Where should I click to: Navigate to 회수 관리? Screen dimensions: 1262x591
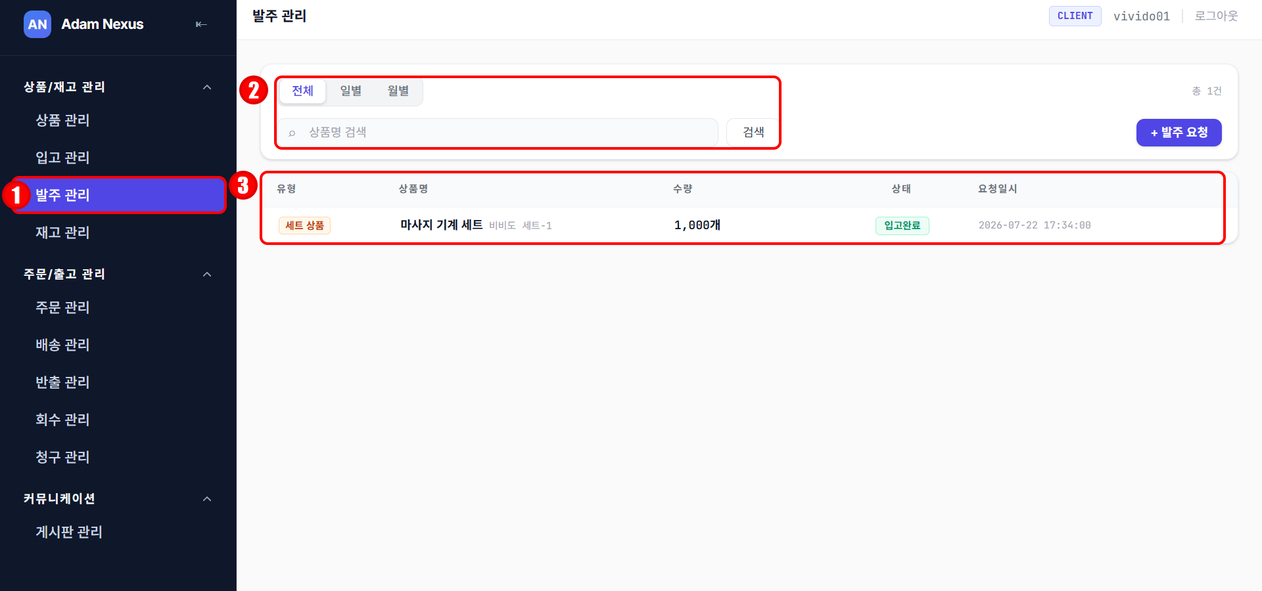coord(62,420)
